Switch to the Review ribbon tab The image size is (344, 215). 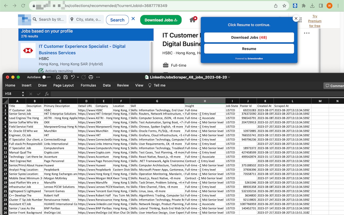point(123,85)
